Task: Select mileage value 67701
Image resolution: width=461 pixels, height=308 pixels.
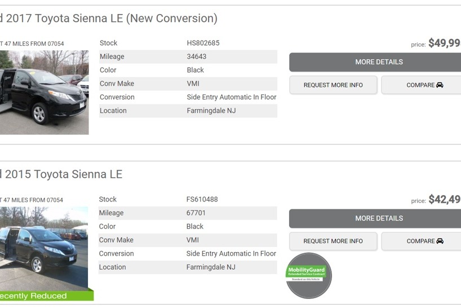Action: tap(196, 213)
